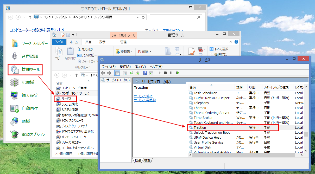This screenshot has width=315, height=174.
Task: Open the 操作(A) menu in Services
Action: 125,66
